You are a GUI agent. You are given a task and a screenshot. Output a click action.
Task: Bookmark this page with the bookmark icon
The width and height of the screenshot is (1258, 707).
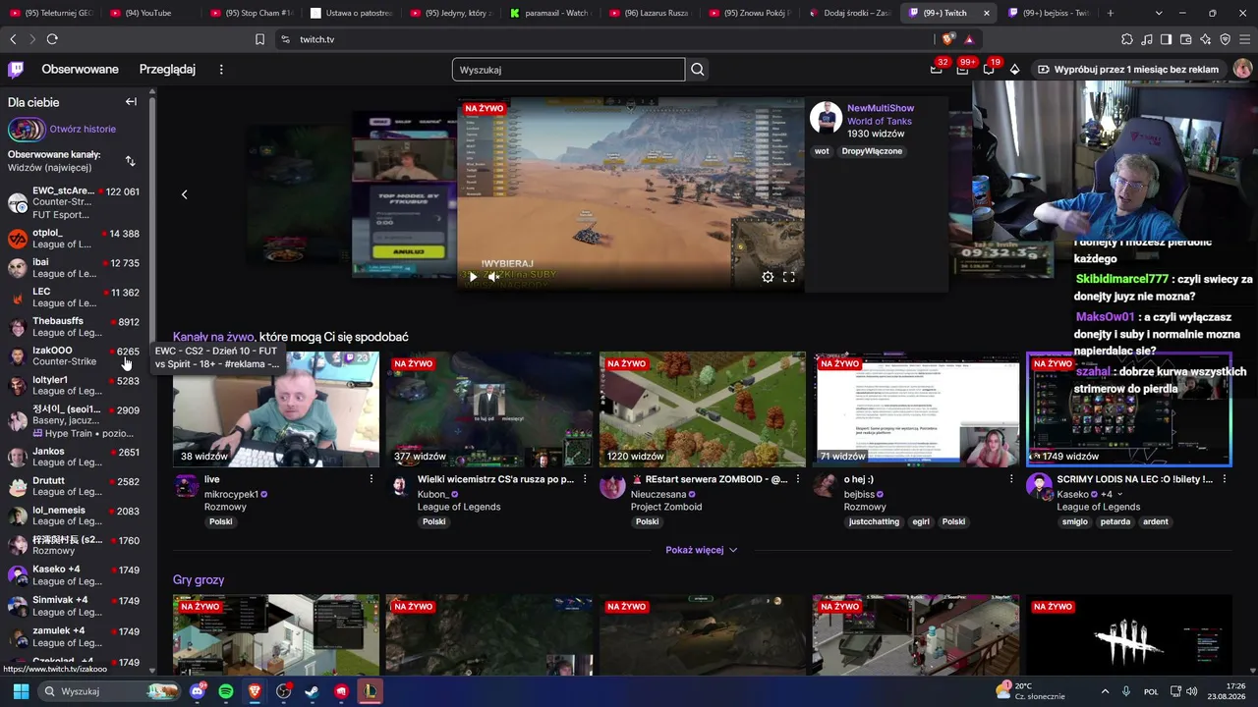pos(259,39)
